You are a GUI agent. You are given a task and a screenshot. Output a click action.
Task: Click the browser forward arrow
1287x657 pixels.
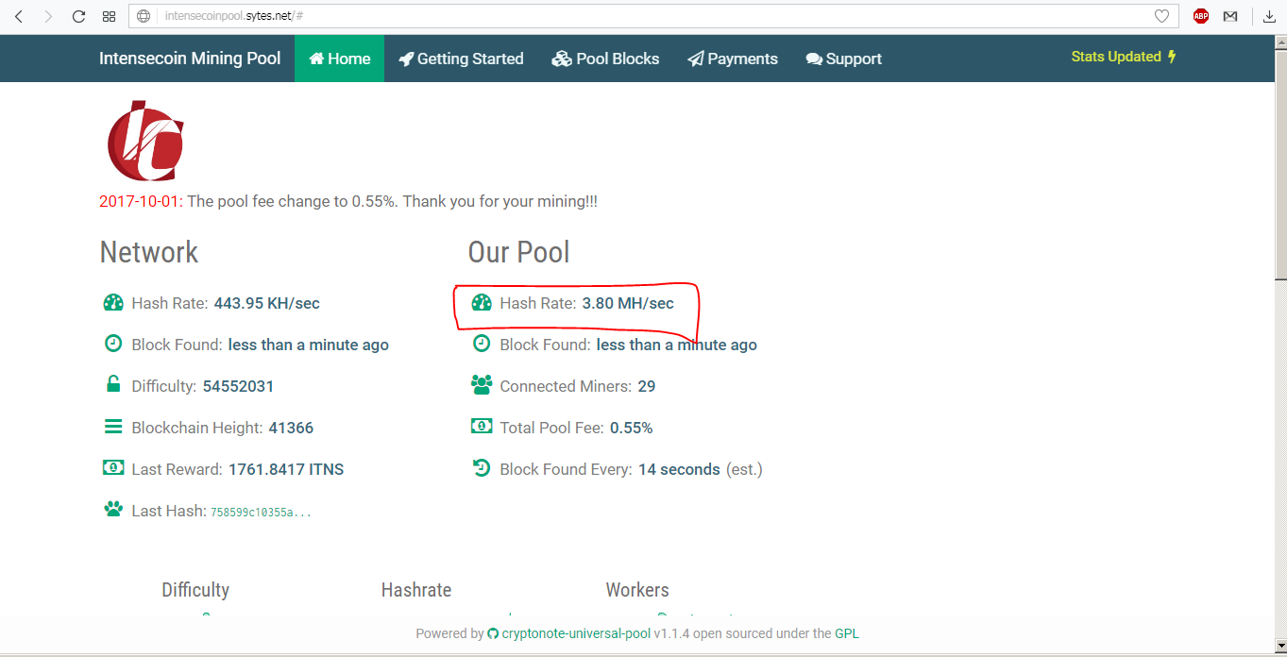tap(48, 16)
